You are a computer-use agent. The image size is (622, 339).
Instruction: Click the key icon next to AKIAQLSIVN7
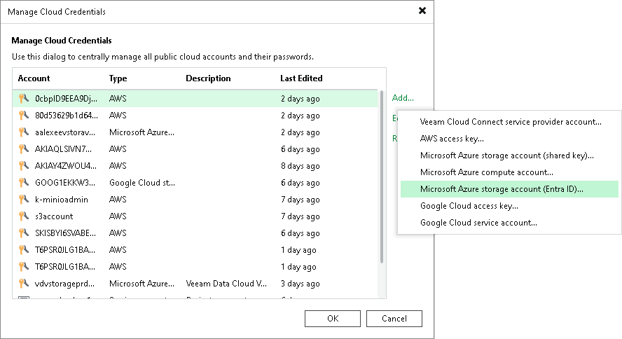tap(24, 149)
